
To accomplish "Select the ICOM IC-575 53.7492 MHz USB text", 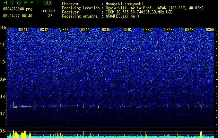I will coord(139,12).
